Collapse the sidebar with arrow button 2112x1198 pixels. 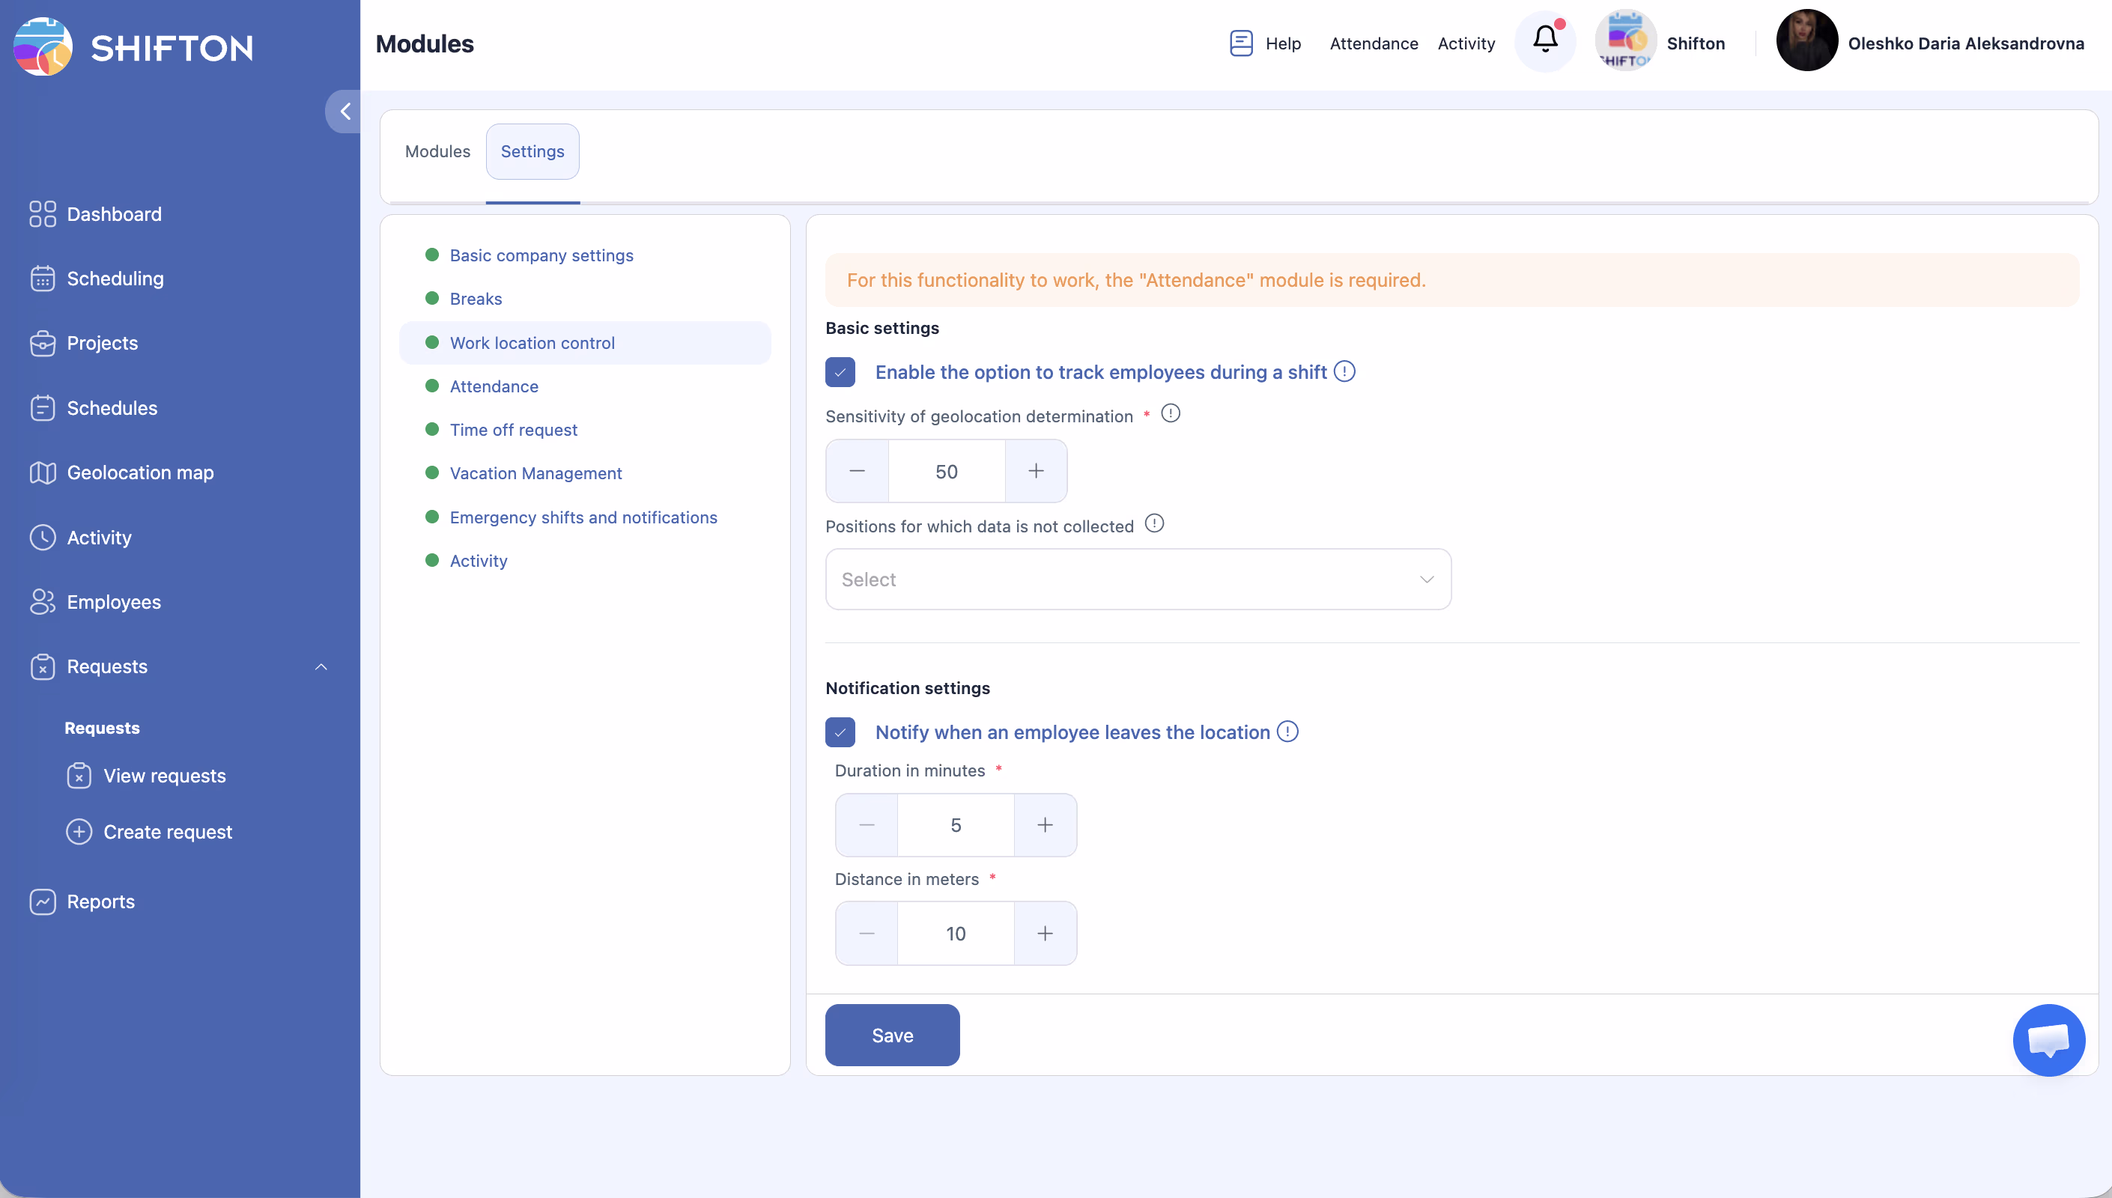(x=345, y=111)
